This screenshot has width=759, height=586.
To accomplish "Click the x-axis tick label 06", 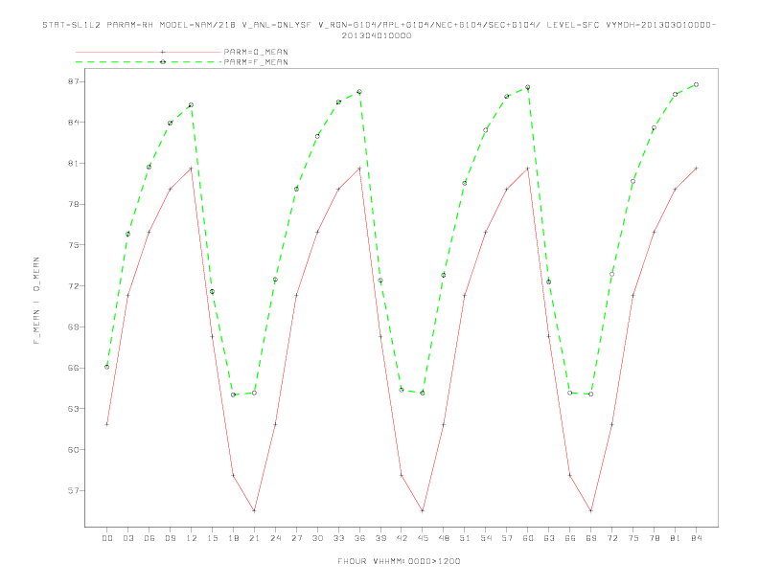I will coord(149,538).
